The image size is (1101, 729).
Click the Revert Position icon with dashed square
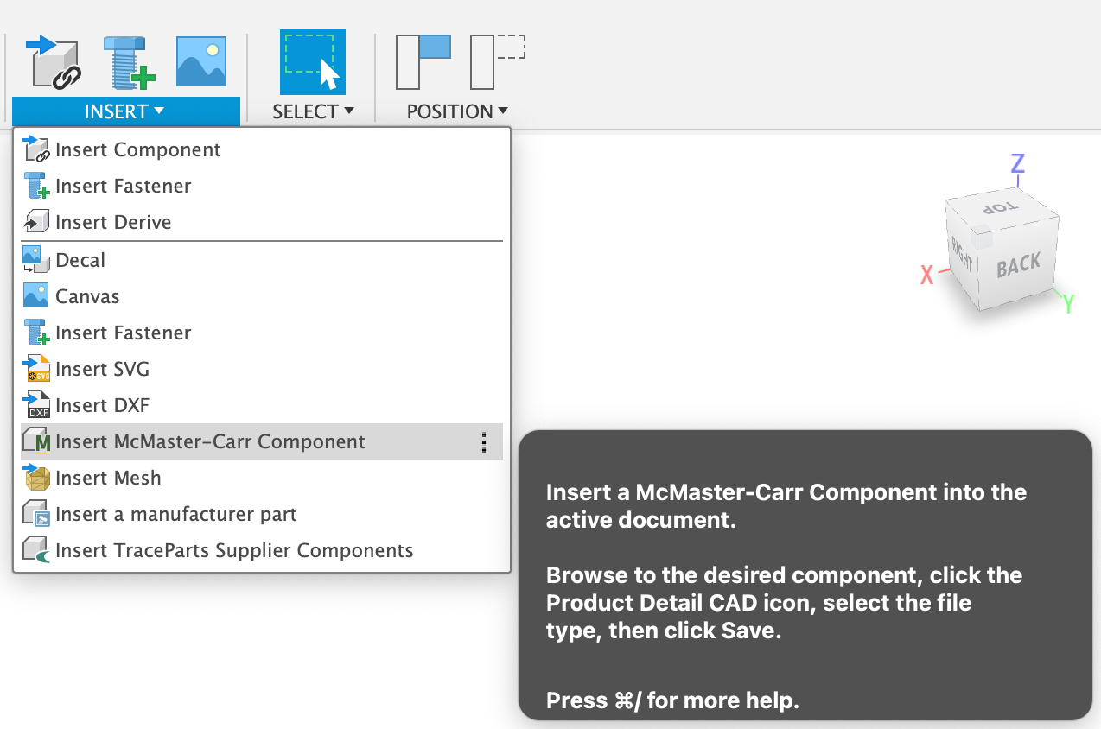pos(498,62)
